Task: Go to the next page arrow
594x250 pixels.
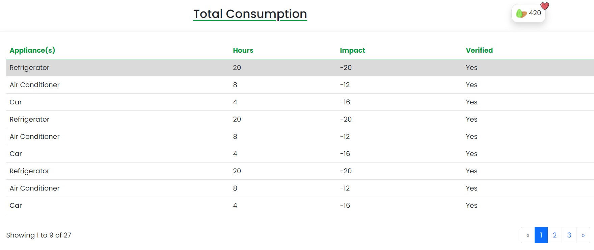Action: 583,235
